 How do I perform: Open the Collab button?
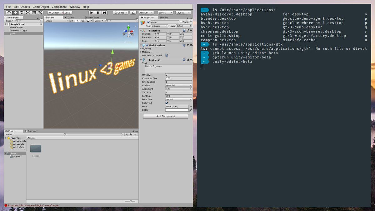pos(120,13)
